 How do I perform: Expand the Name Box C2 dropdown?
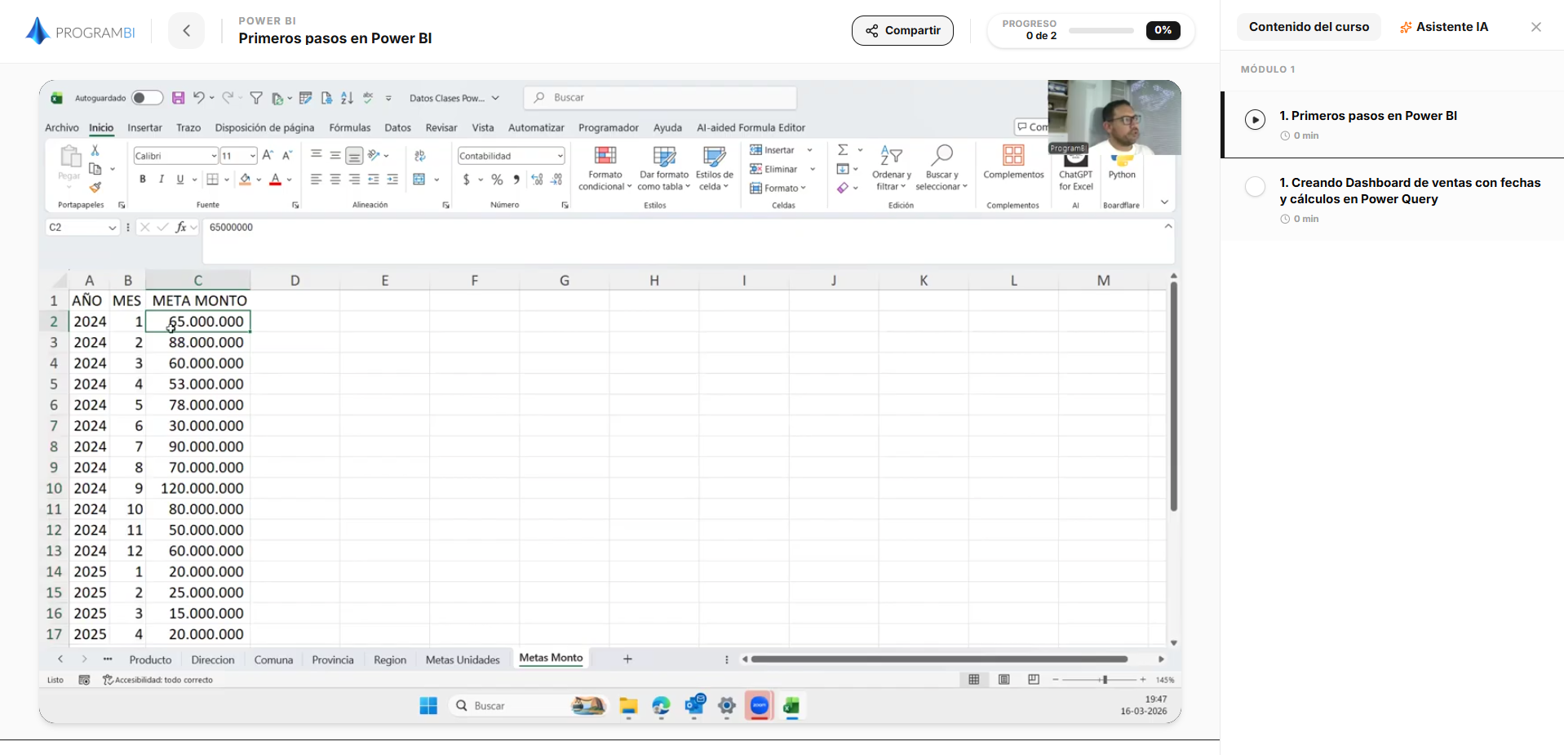point(113,228)
